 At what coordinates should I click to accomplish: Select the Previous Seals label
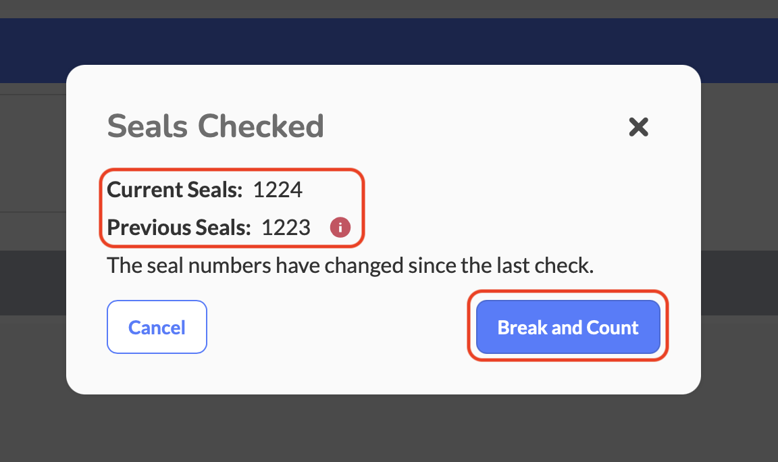[178, 228]
